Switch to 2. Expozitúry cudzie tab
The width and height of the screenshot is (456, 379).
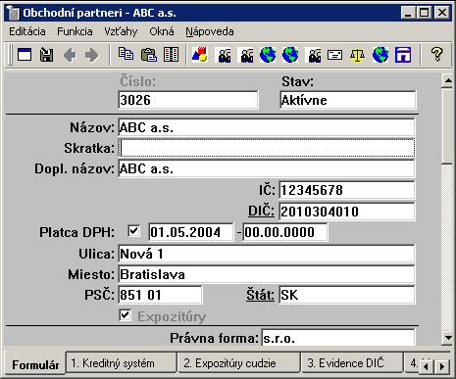239,362
